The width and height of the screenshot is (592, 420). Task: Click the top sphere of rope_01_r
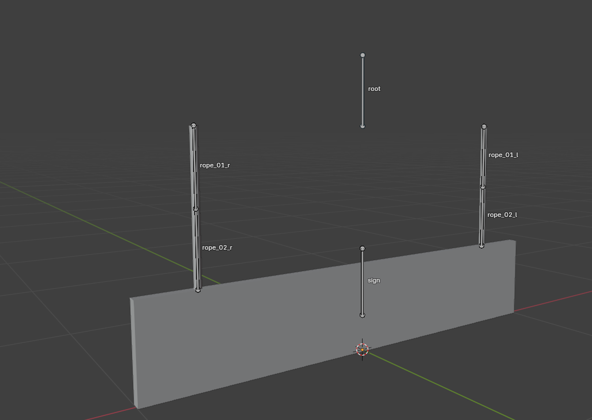click(193, 125)
